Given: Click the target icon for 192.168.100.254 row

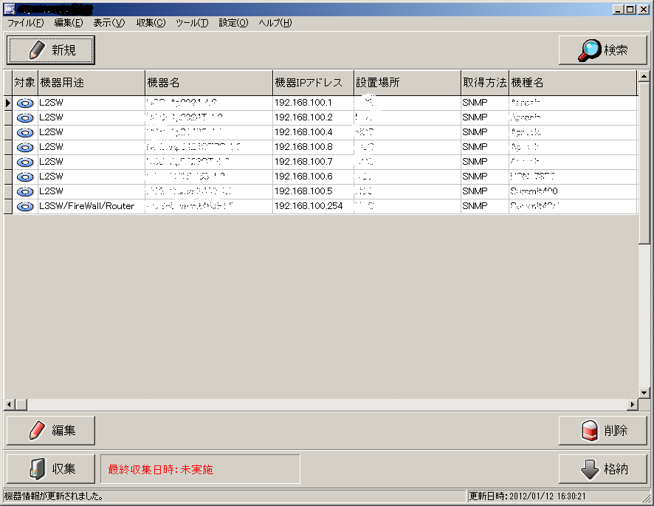Looking at the screenshot, I should pyautogui.click(x=25, y=207).
